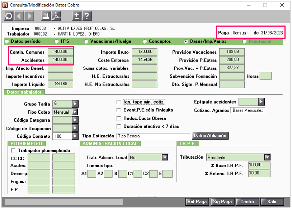The height and width of the screenshot is (209, 292).
Task: Click the next record arrow icon
Action: 29,16
